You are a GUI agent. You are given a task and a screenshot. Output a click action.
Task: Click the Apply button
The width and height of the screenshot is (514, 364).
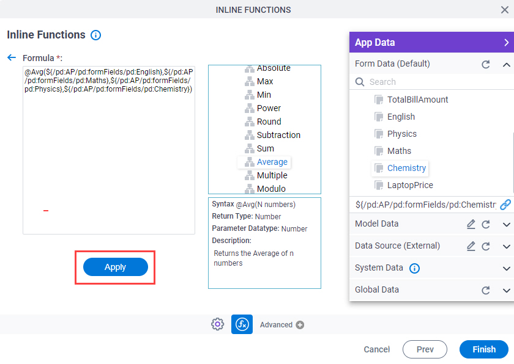click(x=116, y=267)
